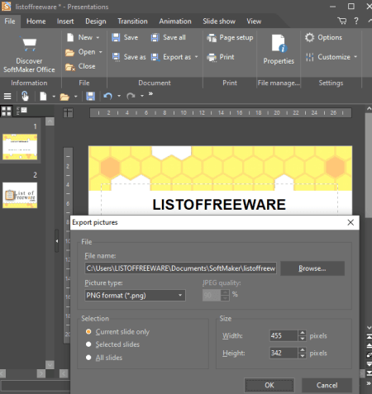Collapse the slide panel with side arrow
The image size is (372, 394).
[x=57, y=241]
